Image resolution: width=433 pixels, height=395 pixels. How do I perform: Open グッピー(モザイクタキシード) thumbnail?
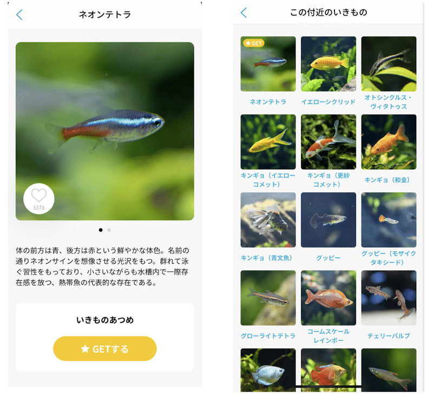click(x=389, y=220)
